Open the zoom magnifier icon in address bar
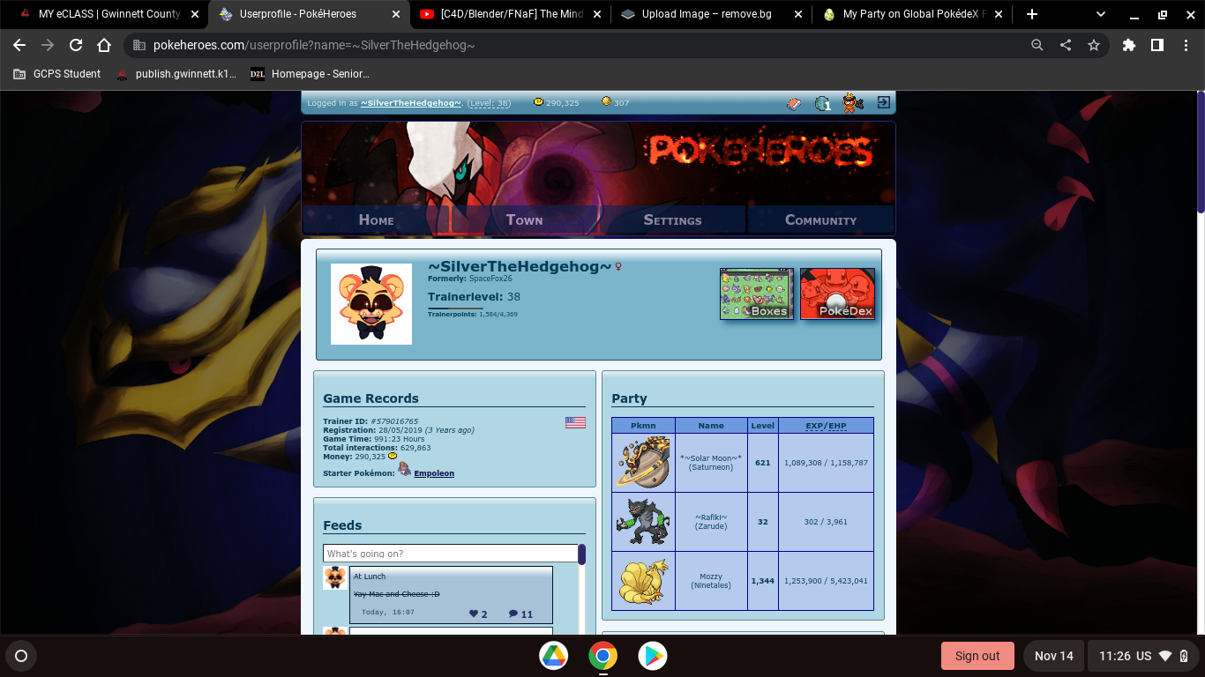Image resolution: width=1205 pixels, height=677 pixels. (x=1037, y=45)
